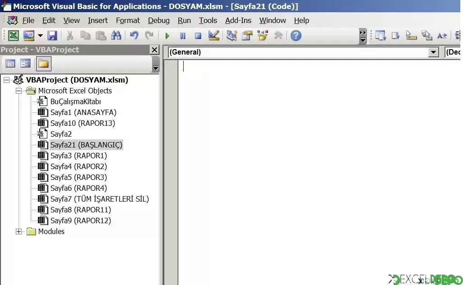463x285 pixels.
Task: Open the Project panel toolbar options arrow
Action: click(156, 64)
